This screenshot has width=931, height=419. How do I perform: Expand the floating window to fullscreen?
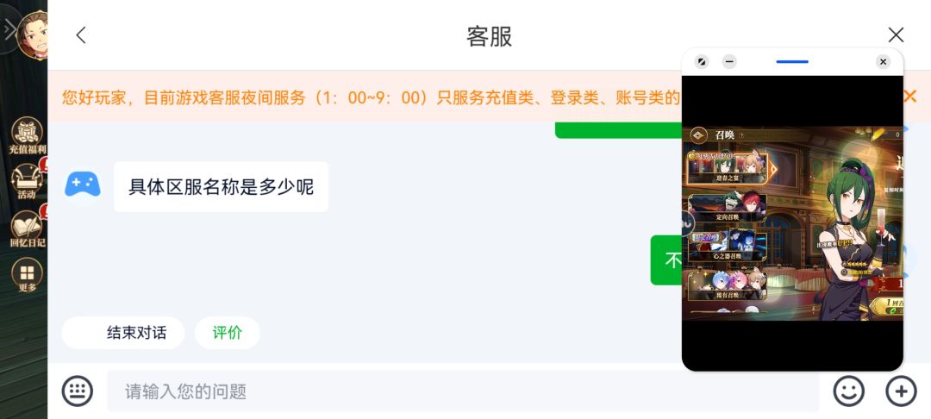click(x=702, y=62)
